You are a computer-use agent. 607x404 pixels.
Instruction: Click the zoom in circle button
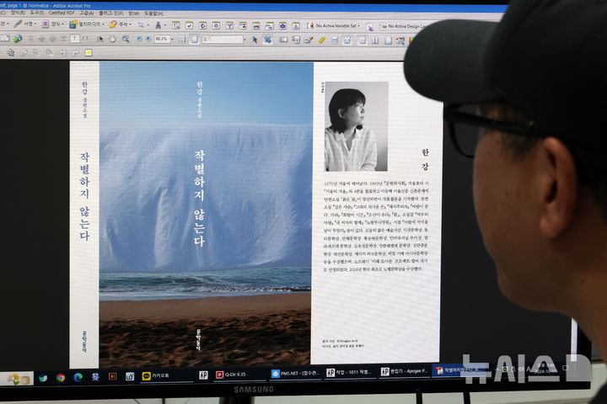click(148, 39)
